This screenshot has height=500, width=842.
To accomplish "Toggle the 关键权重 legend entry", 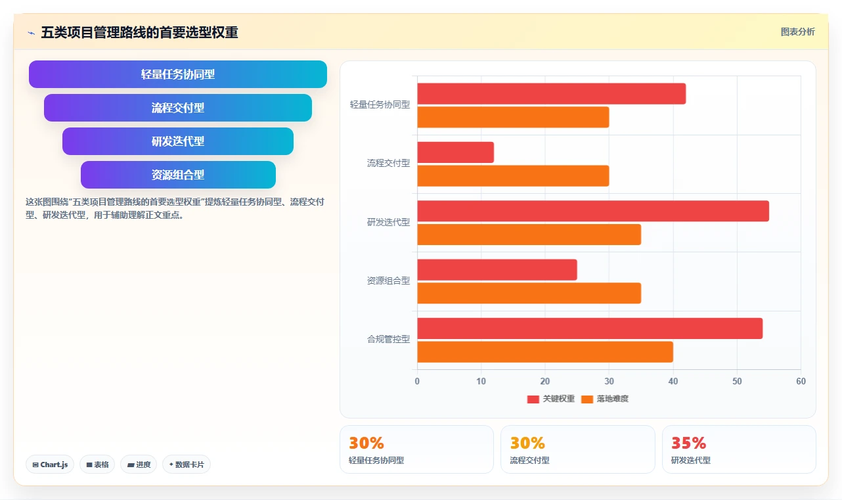I will tap(551, 399).
